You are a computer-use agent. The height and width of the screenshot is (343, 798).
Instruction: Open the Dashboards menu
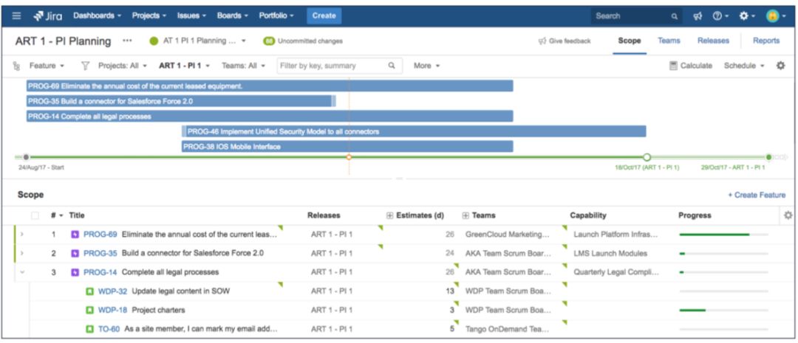click(98, 15)
